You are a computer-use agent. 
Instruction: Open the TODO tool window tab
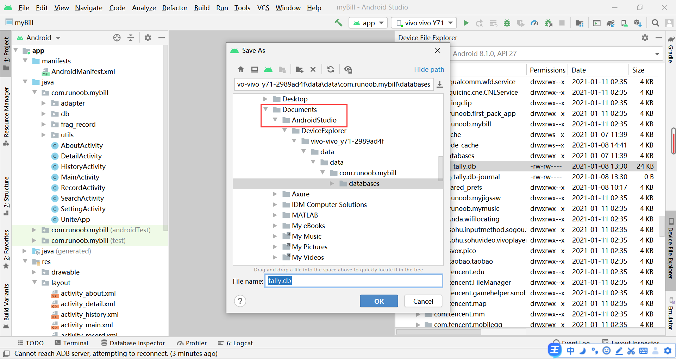click(x=31, y=343)
